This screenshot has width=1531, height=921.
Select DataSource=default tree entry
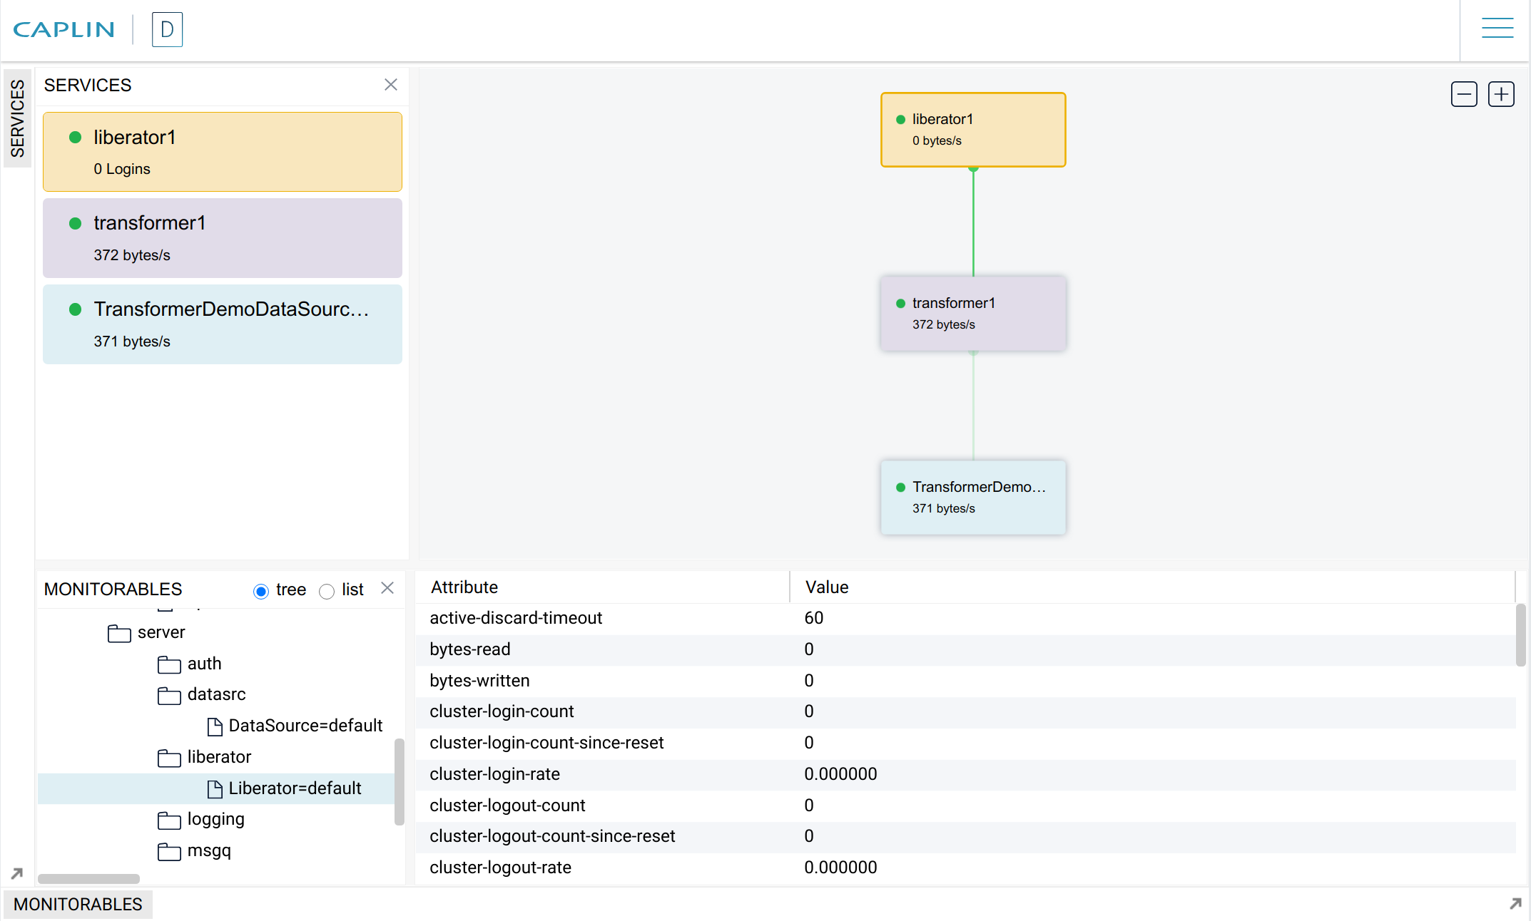[305, 726]
